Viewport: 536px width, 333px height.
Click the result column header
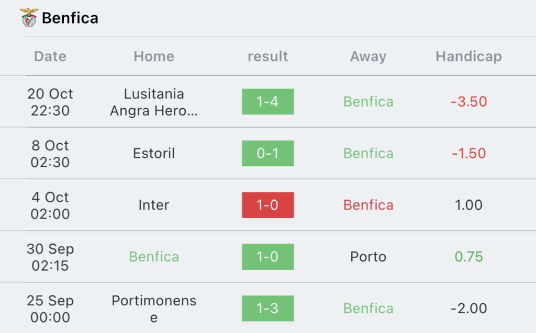pyautogui.click(x=267, y=56)
